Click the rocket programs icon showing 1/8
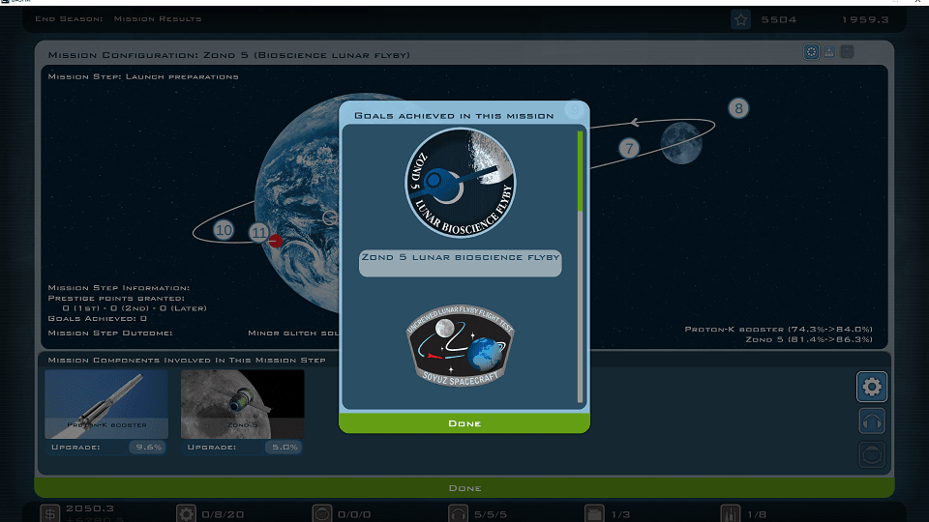Image resolution: width=929 pixels, height=522 pixels. pos(730,513)
